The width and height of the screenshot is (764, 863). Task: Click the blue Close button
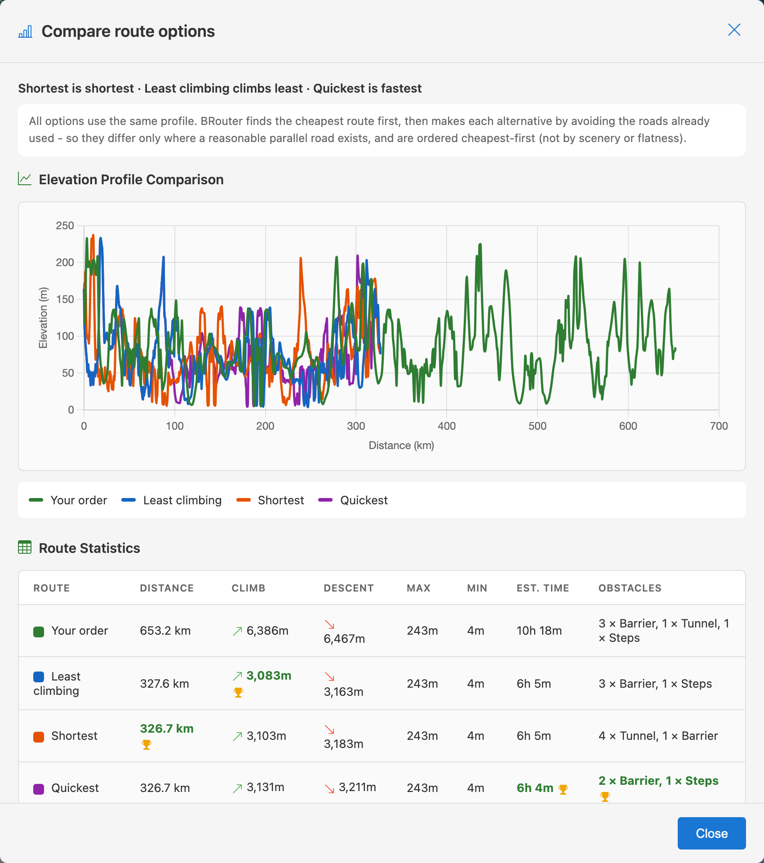click(711, 833)
